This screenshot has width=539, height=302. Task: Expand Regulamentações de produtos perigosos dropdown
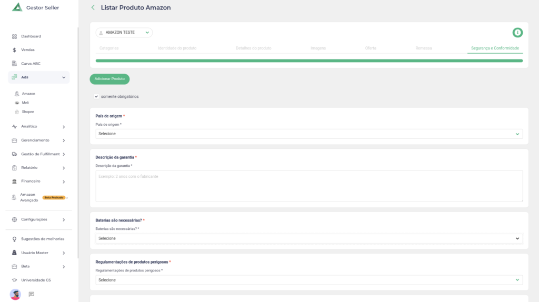point(309,280)
